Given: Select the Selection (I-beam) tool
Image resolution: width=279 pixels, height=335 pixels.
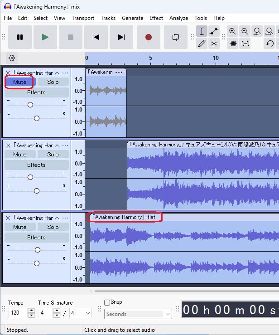Looking at the screenshot, I should click(202, 31).
